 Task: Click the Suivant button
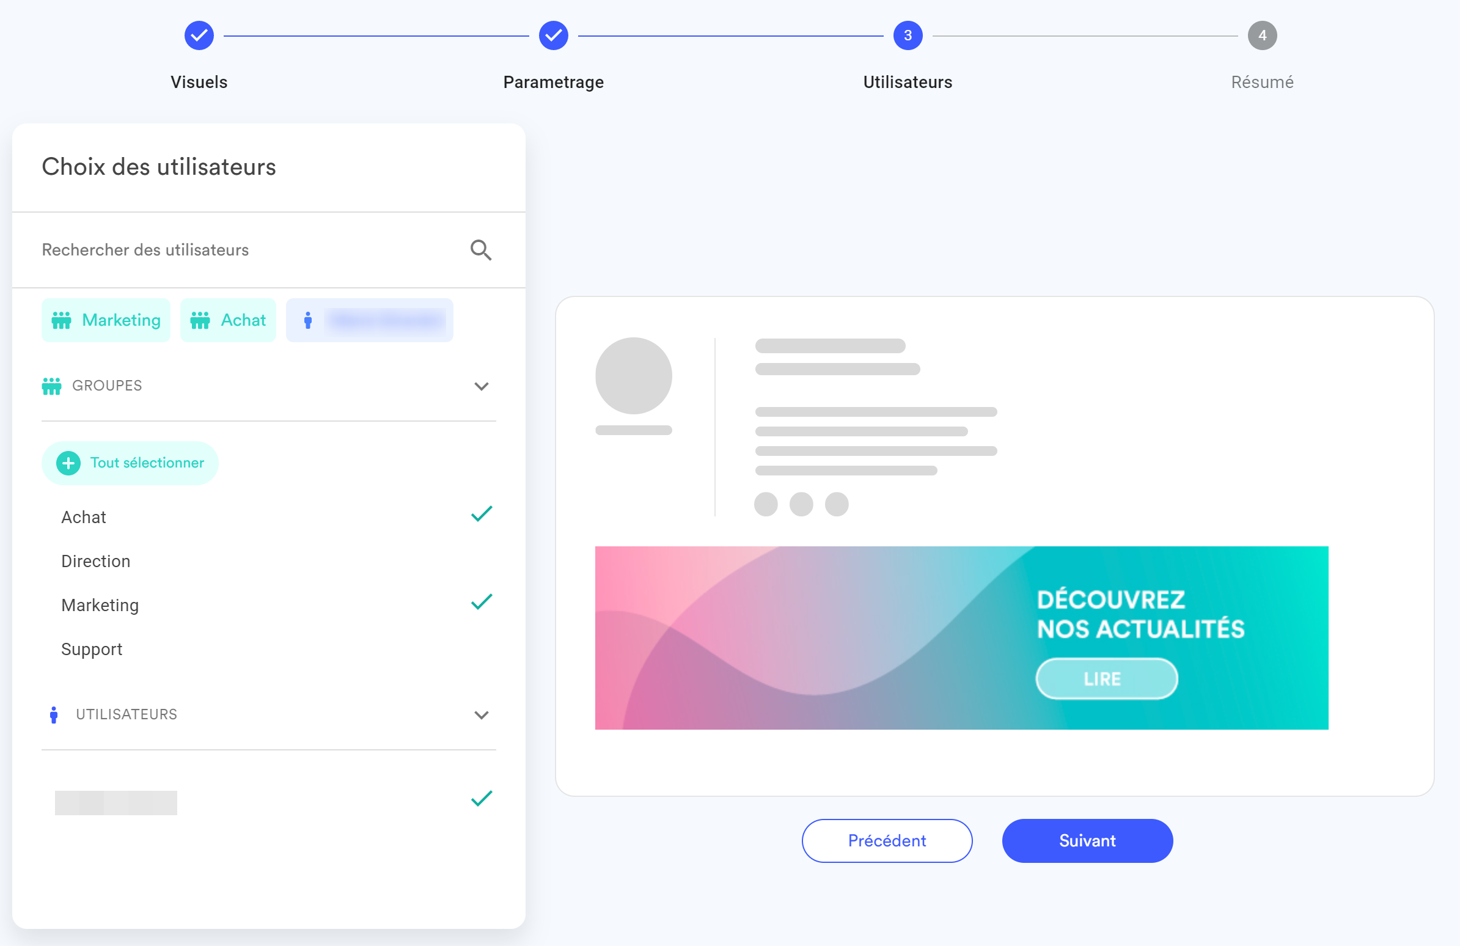(x=1087, y=840)
